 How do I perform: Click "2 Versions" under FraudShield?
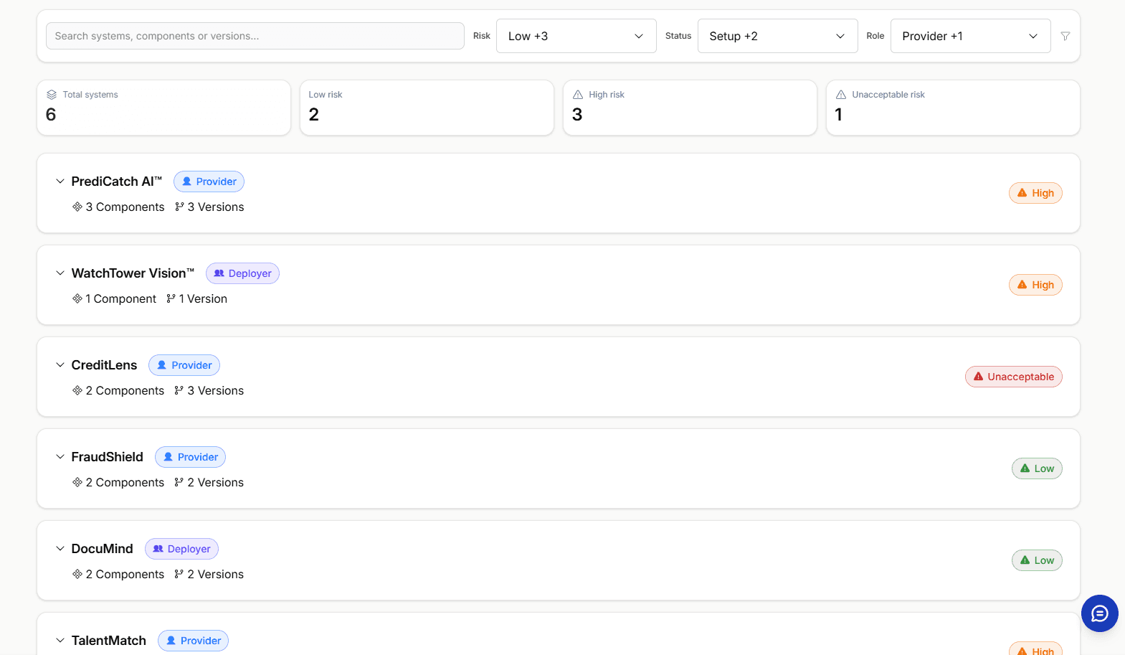coord(215,482)
